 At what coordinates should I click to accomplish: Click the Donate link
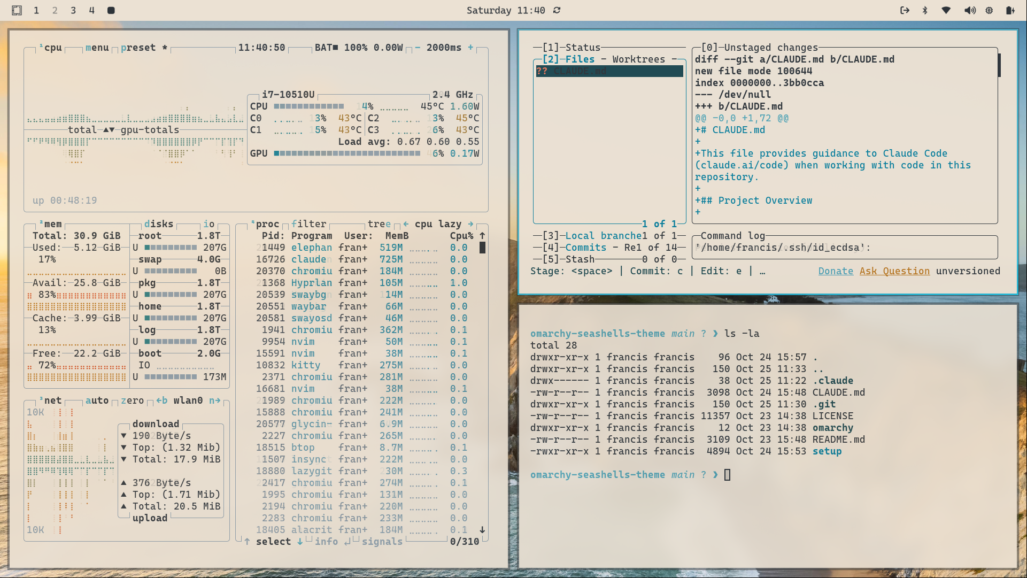[836, 271]
